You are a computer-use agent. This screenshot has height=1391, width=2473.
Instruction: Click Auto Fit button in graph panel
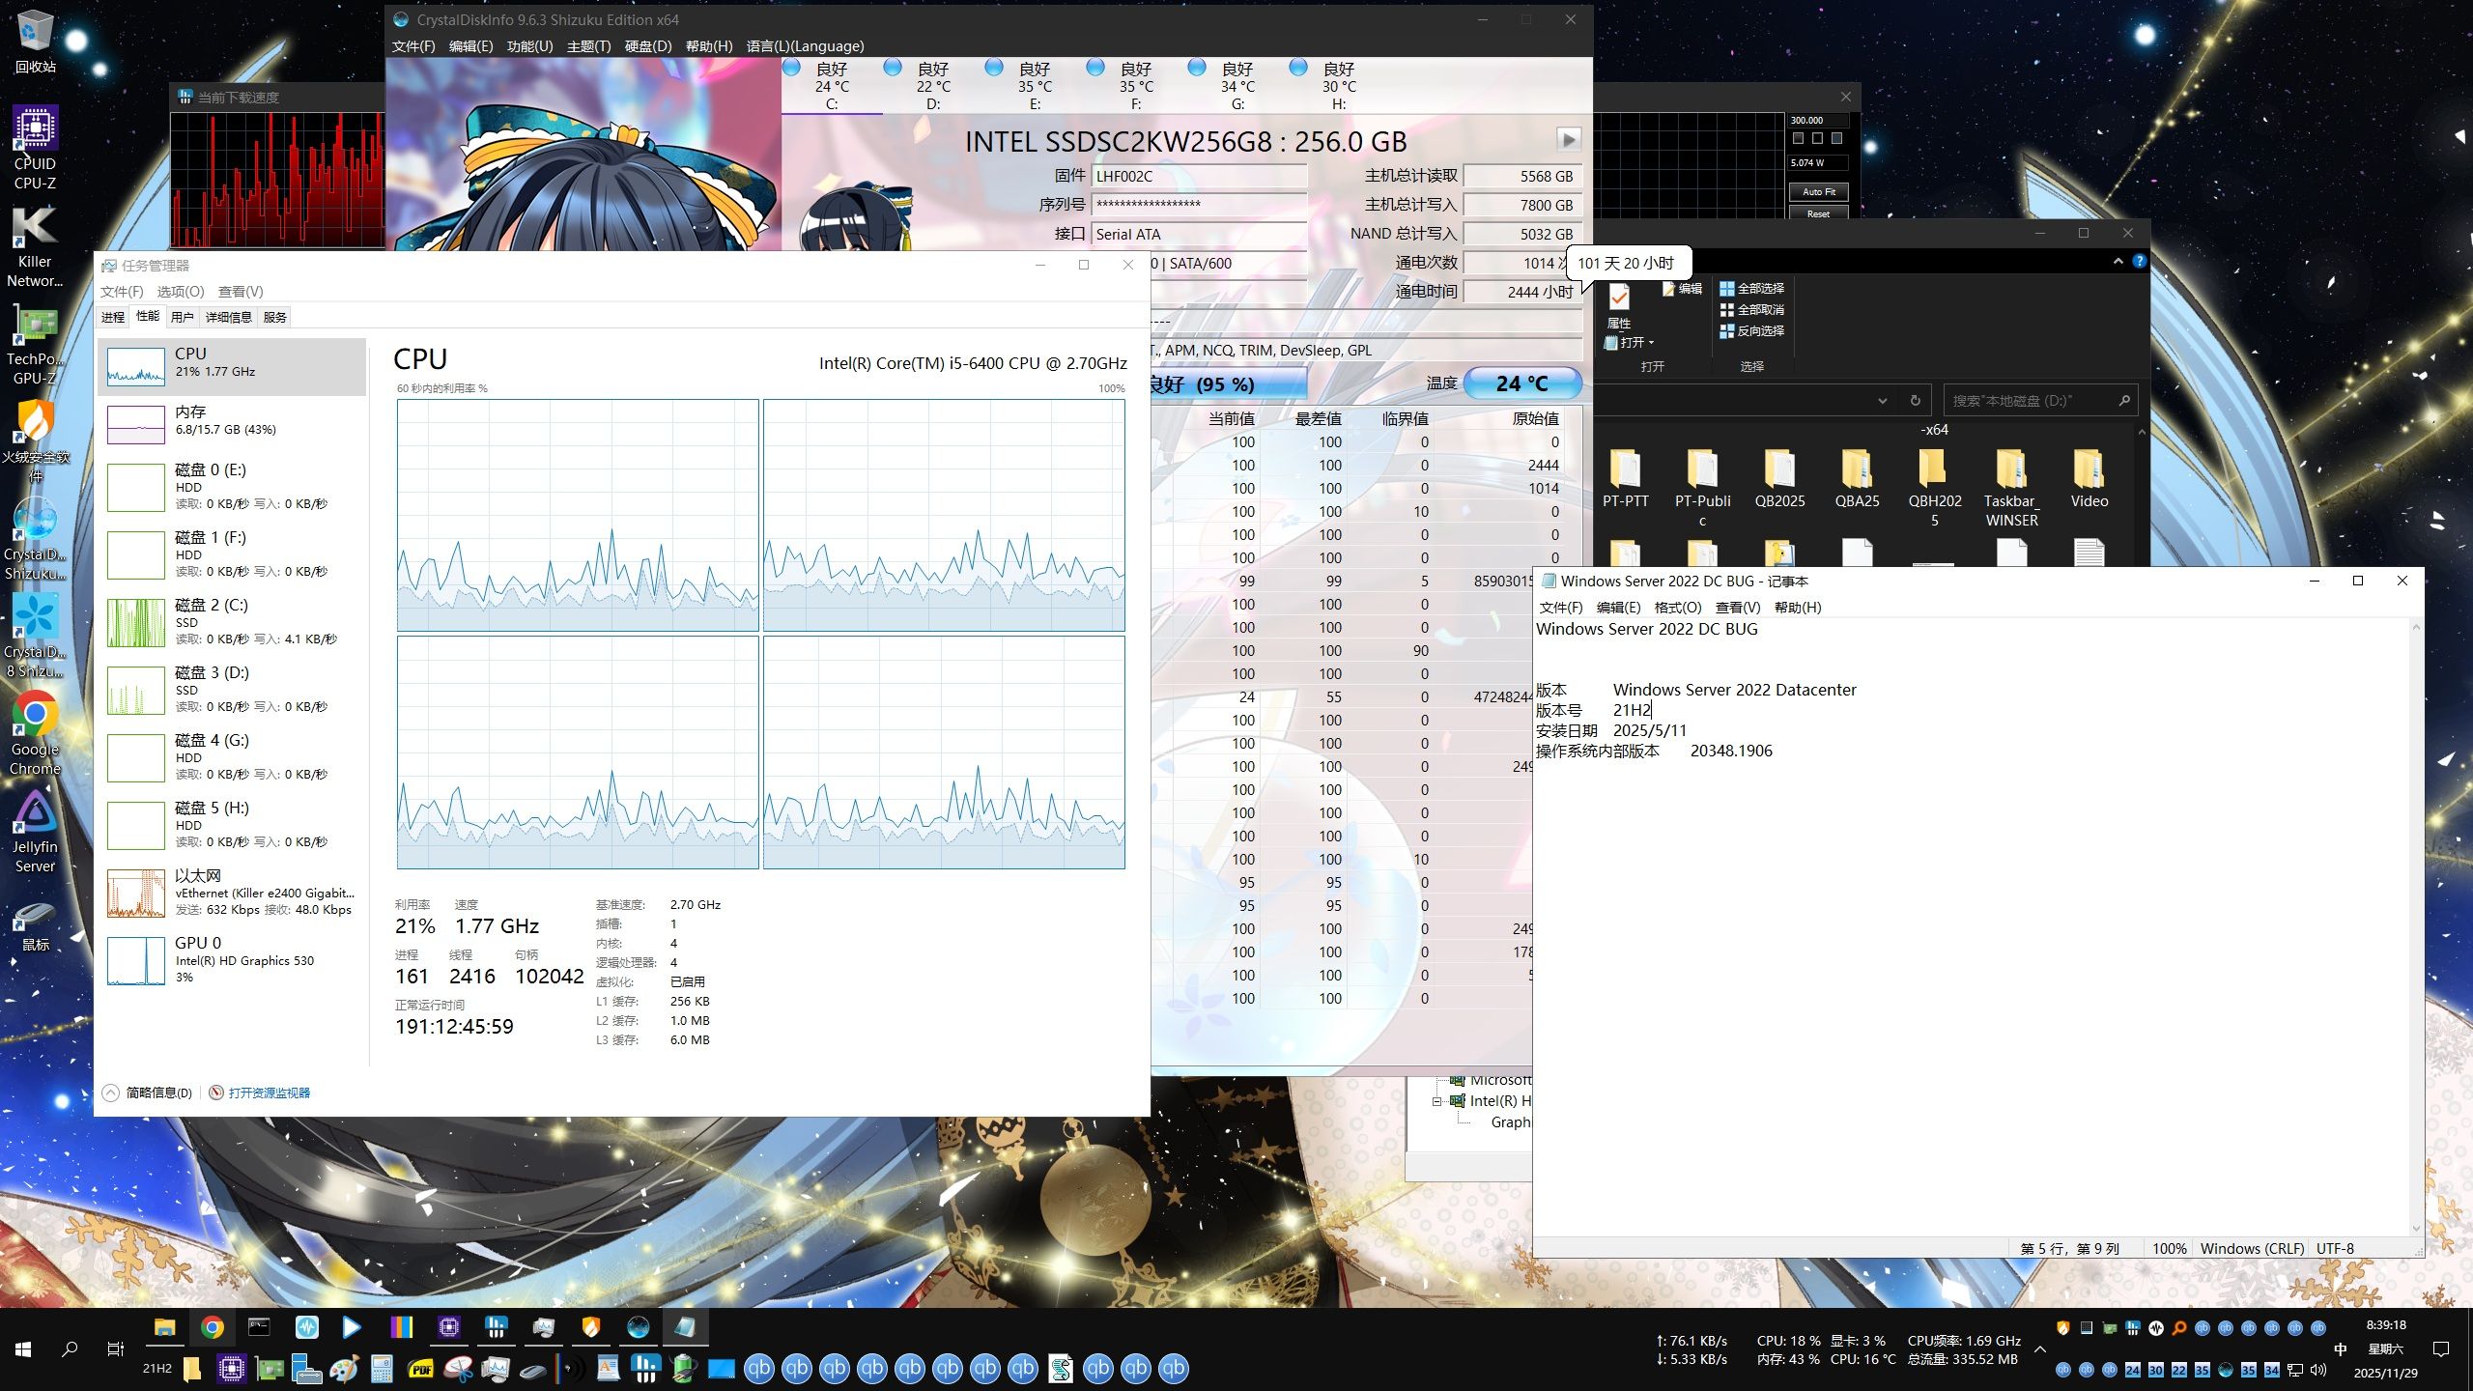(x=1818, y=192)
